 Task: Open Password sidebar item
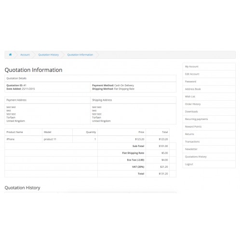coord(209,81)
